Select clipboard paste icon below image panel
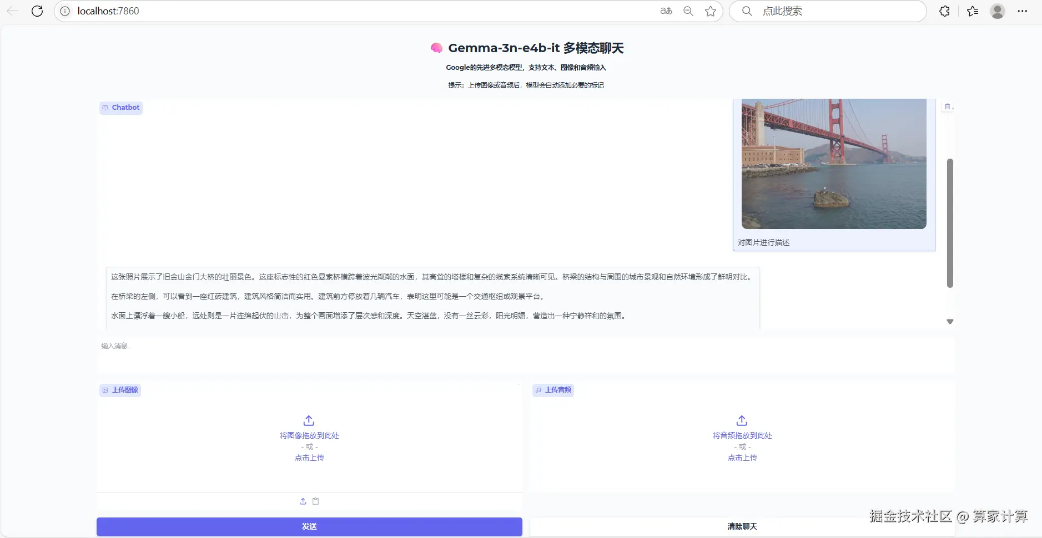 point(316,501)
